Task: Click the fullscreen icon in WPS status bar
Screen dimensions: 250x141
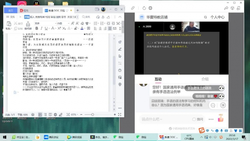Action: 120,114
